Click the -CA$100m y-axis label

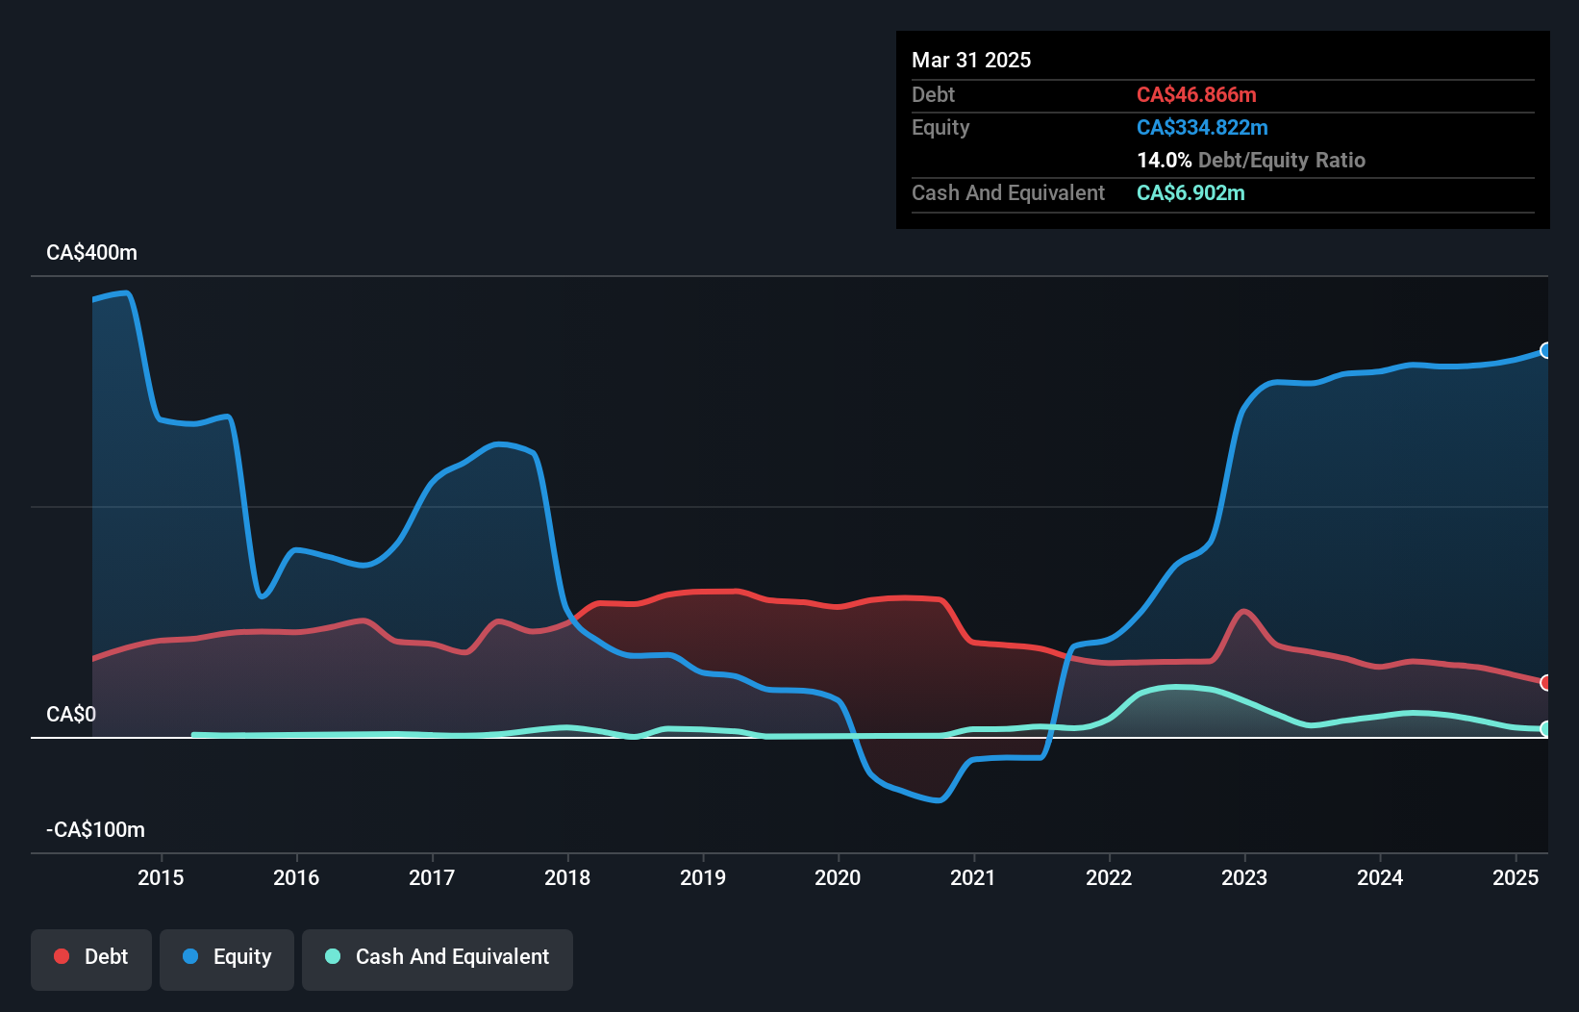coord(96,829)
